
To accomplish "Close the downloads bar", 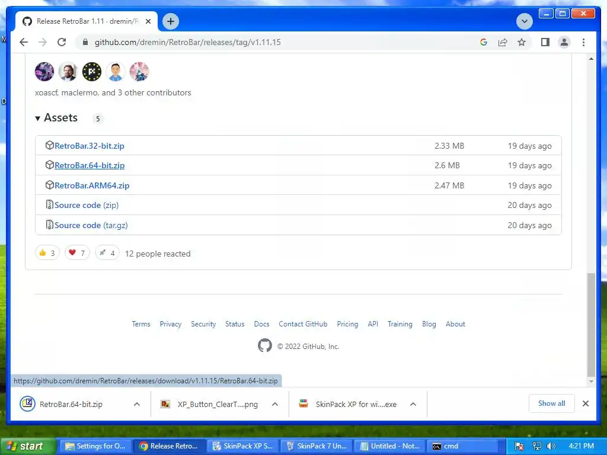I will (x=586, y=403).
